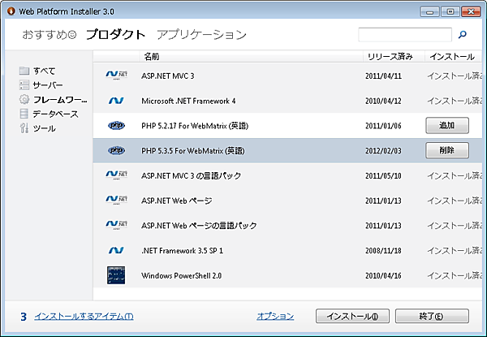Screen dimensions: 487x337
Task: Click the search magnifier icon
Action: pyautogui.click(x=463, y=35)
